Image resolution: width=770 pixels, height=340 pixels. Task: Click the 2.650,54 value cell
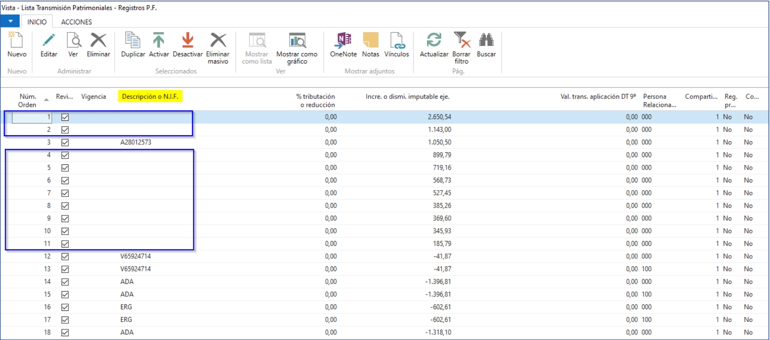[x=439, y=116]
